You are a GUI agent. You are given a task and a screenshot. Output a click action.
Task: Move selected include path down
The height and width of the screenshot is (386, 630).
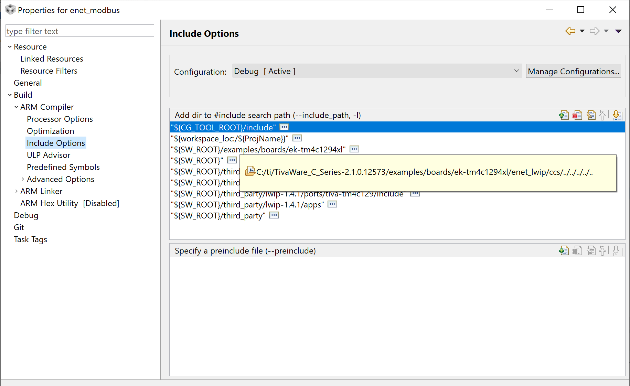coord(617,115)
